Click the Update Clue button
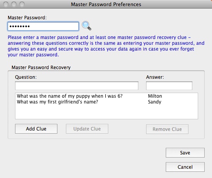212x178 pixels. 87,129
